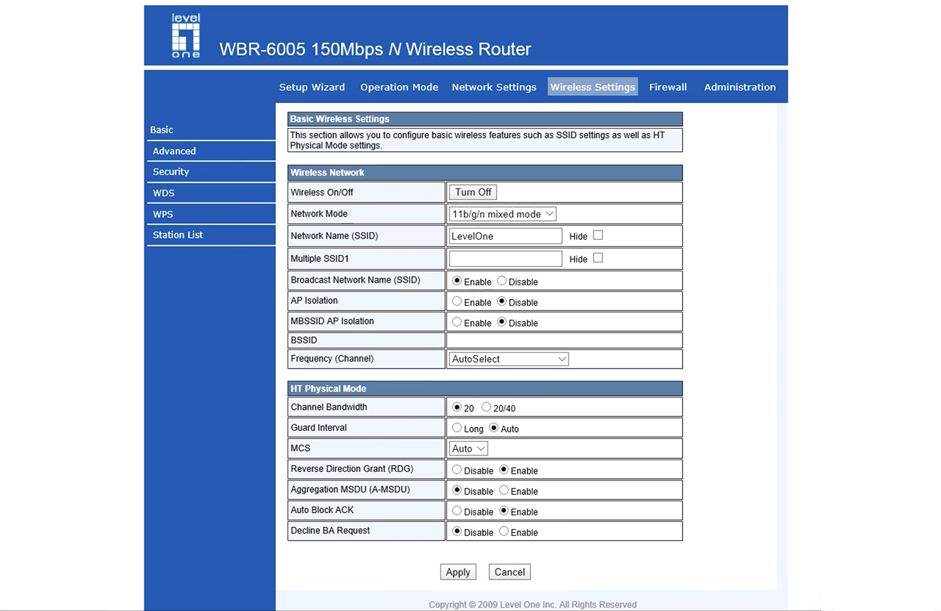Select Disable for Broadcast Network Name
Image resolution: width=941 pixels, height=611 pixels.
pyautogui.click(x=502, y=281)
